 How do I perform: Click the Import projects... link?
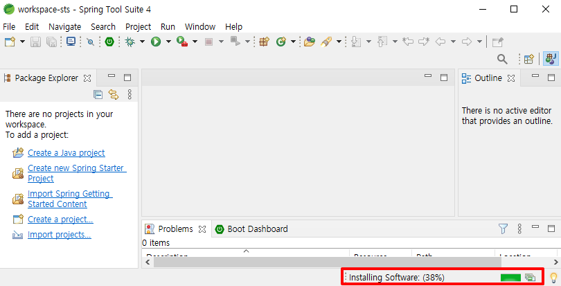click(x=60, y=235)
